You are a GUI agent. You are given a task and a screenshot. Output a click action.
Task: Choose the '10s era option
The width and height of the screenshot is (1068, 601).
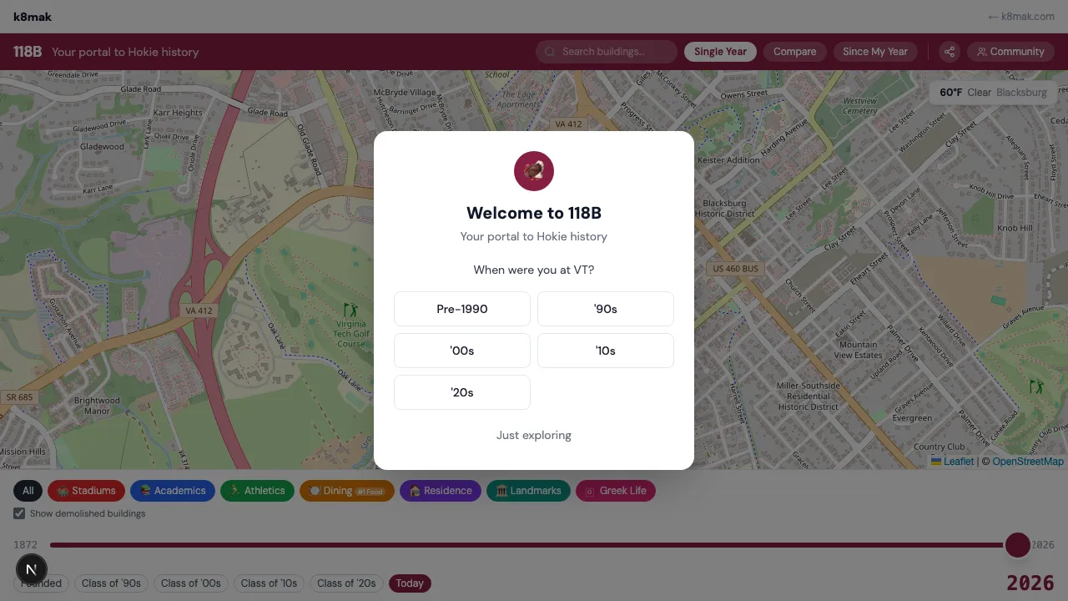(x=606, y=351)
